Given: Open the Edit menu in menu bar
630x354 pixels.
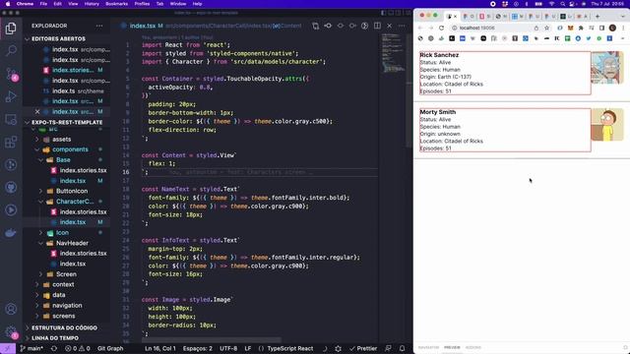Looking at the screenshot, I should click(57, 4).
